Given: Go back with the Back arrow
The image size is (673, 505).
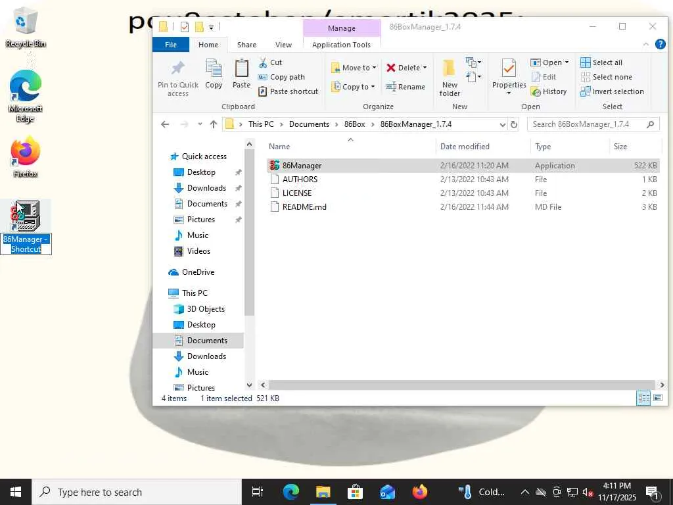Looking at the screenshot, I should 165,124.
